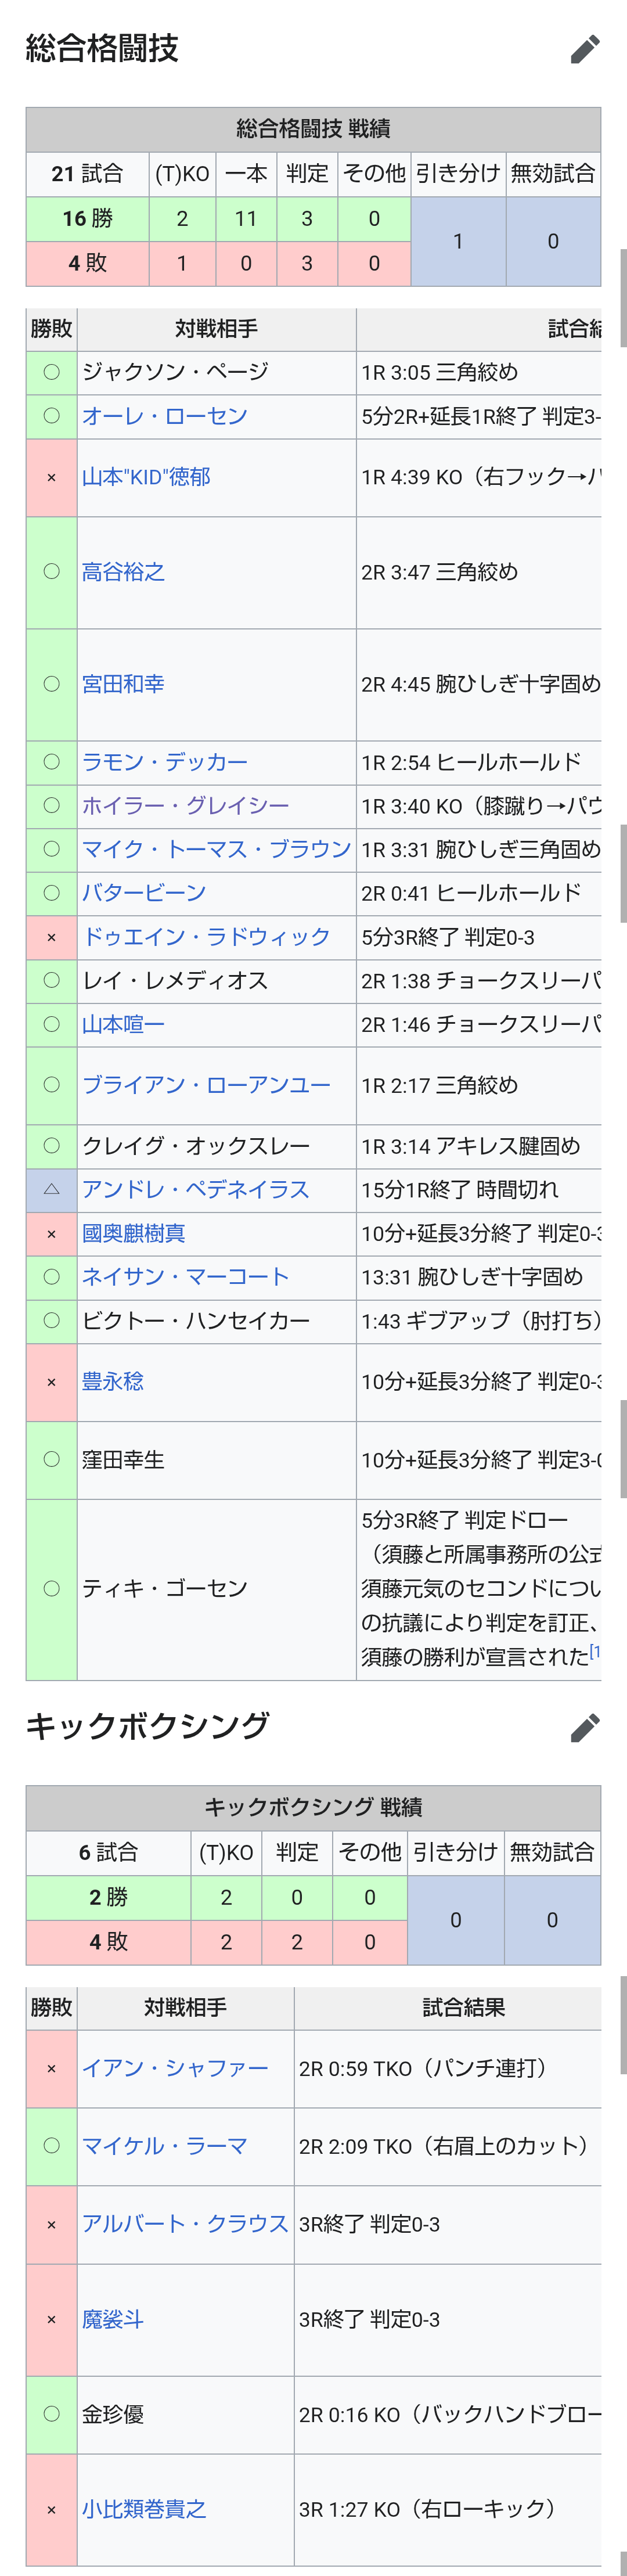
Task: Click the 試合結果 header in kickboxing table
Action: coord(463,2007)
